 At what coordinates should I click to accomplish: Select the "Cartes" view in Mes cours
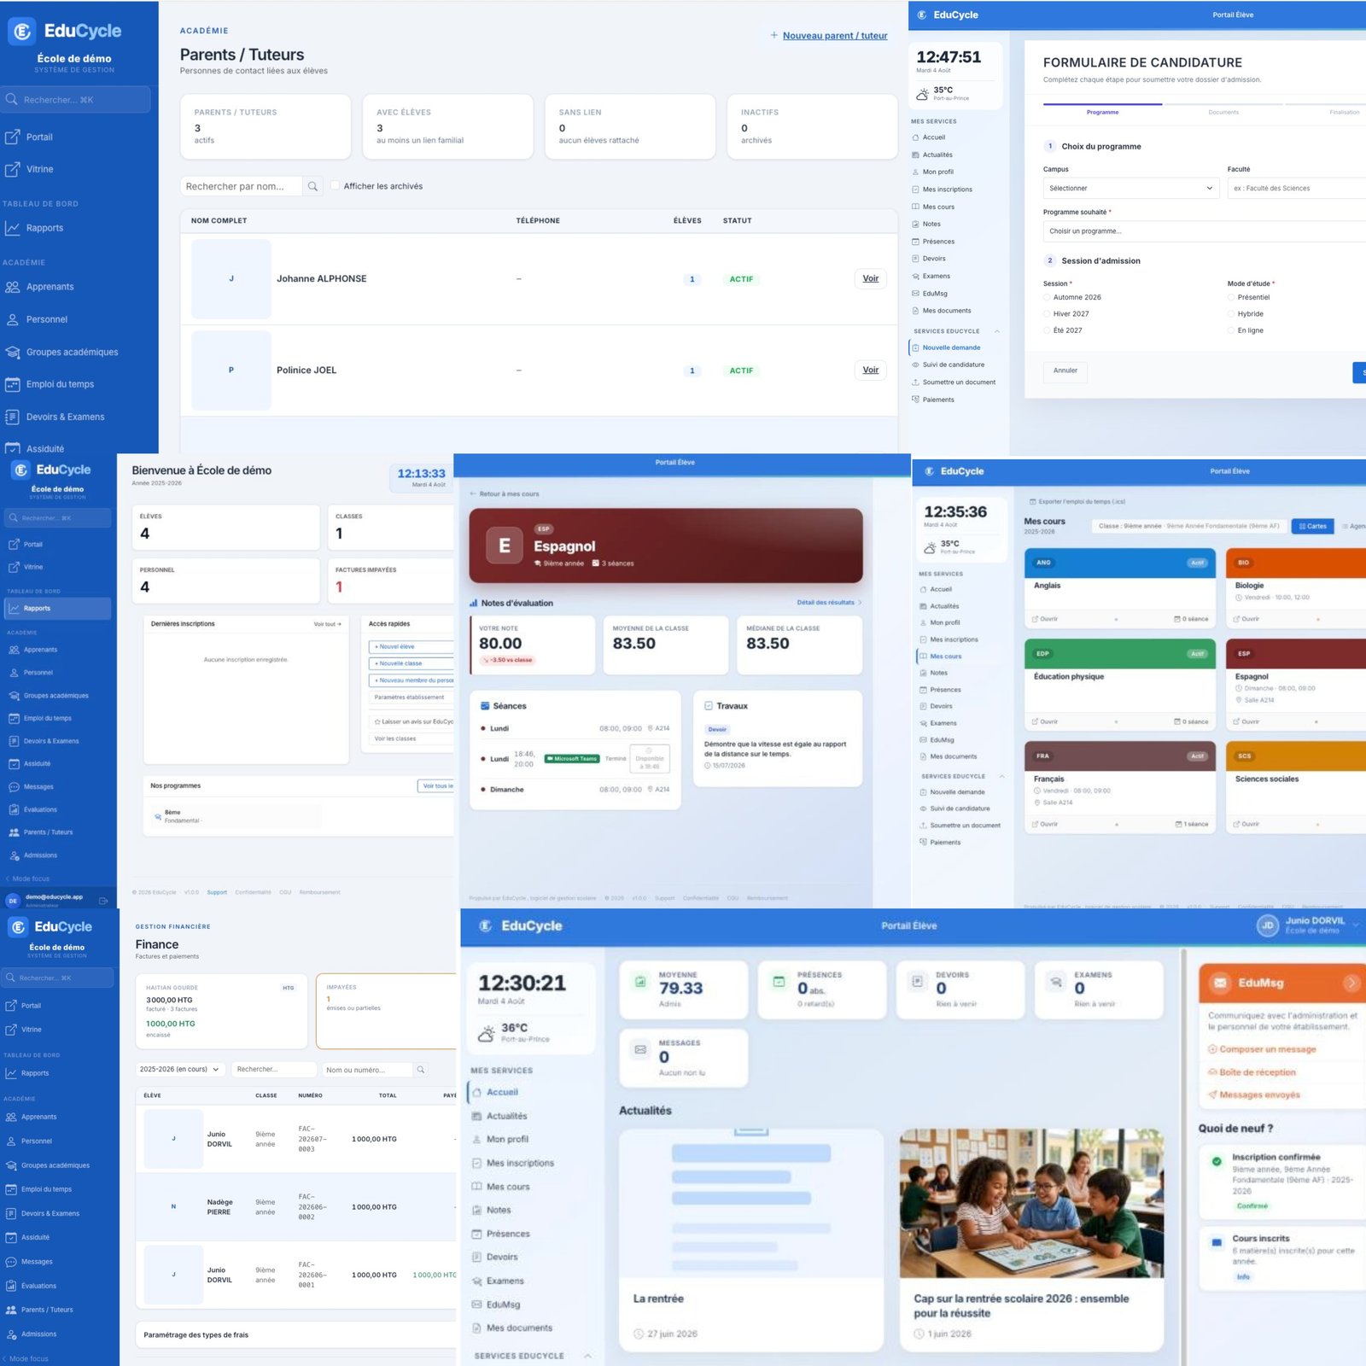[x=1313, y=526]
